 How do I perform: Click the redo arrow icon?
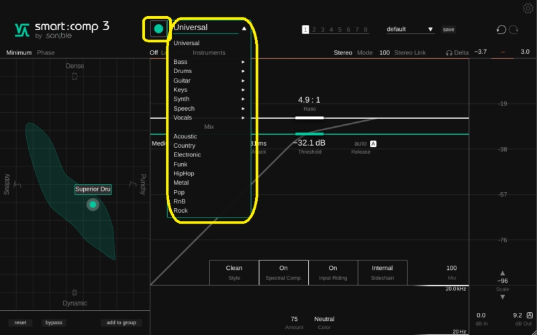514,30
